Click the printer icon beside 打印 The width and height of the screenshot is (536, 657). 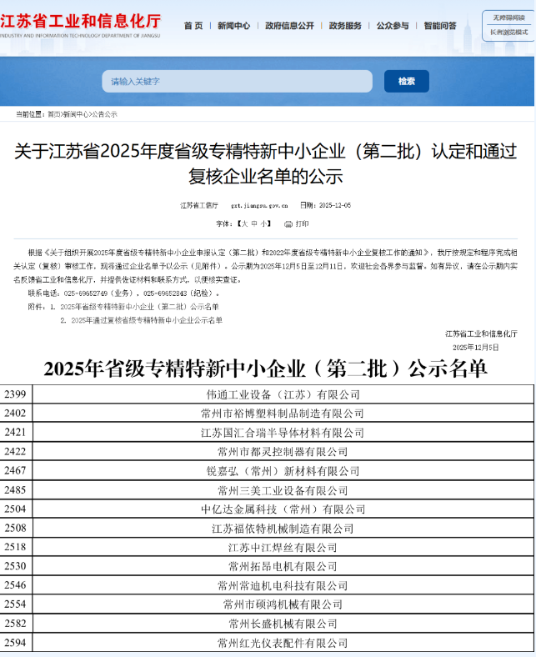click(x=288, y=224)
